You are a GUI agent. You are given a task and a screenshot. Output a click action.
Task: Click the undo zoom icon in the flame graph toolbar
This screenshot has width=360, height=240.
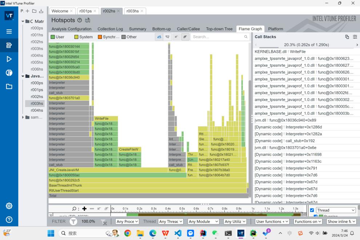pos(176,37)
